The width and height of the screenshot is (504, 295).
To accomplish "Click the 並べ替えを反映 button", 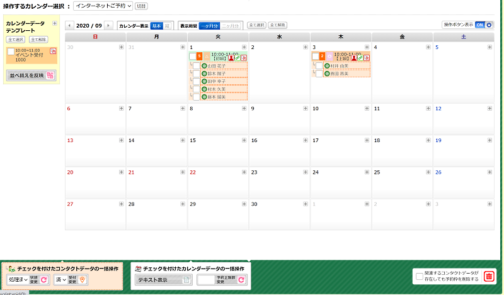I will [31, 75].
